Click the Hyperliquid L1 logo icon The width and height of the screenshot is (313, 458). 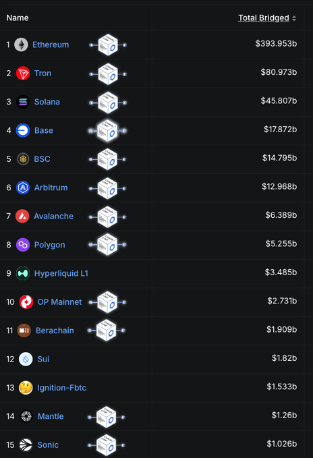click(23, 273)
